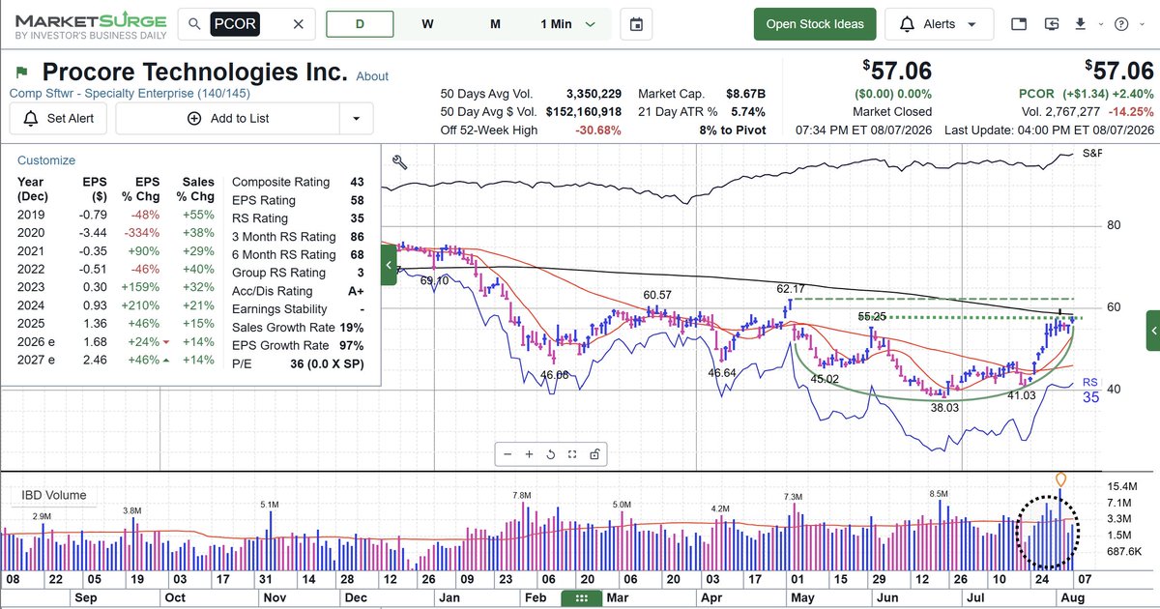
Task: Click the 38.03 low price label
Action: pos(944,409)
